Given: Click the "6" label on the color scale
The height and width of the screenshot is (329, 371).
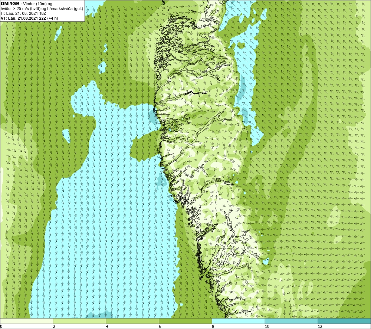Looking at the screenshot, I should [160, 327].
